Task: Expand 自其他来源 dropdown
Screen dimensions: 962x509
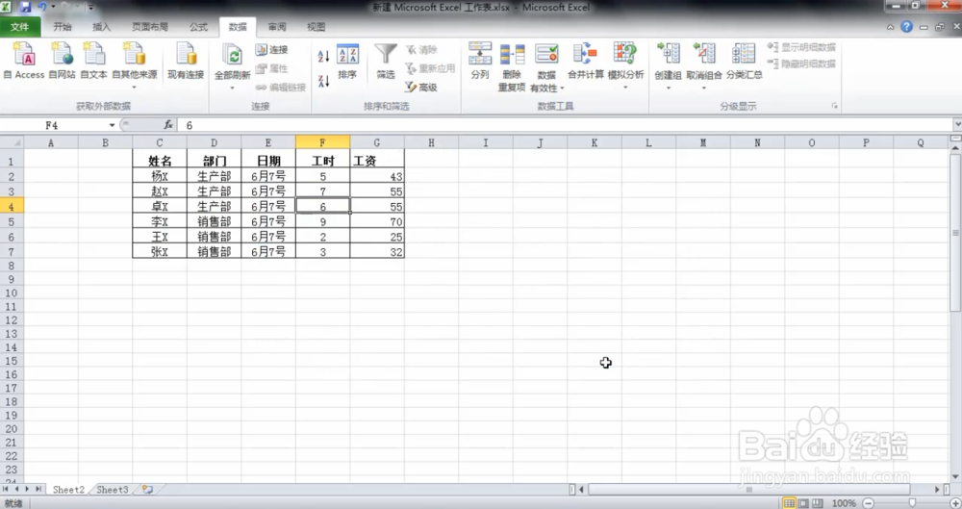Action: (x=134, y=88)
